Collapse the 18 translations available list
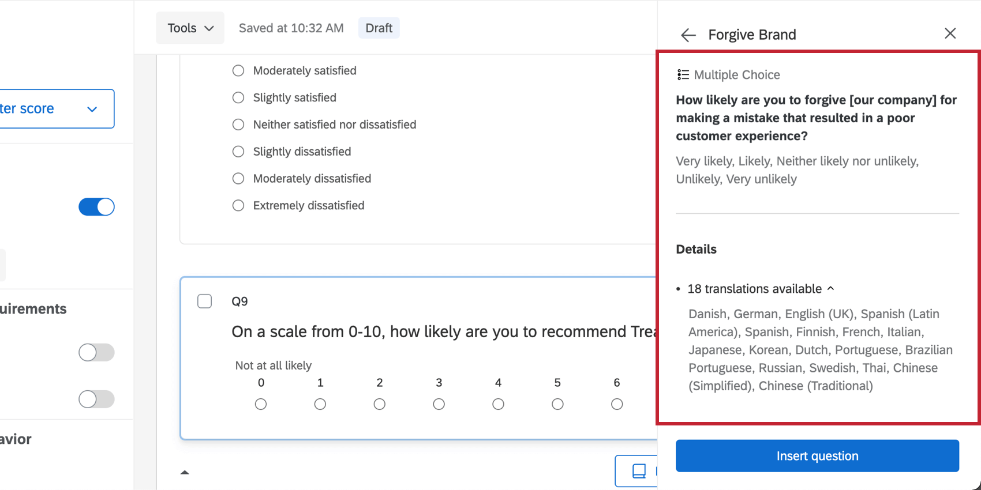Viewport: 981px width, 490px height. (831, 288)
